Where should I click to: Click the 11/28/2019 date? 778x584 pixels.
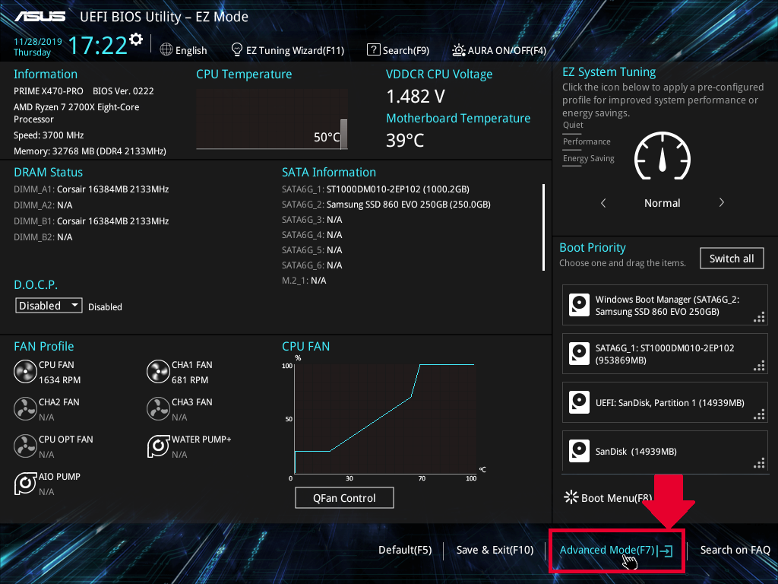point(38,42)
